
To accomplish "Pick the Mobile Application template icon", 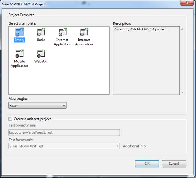I will (20, 54).
